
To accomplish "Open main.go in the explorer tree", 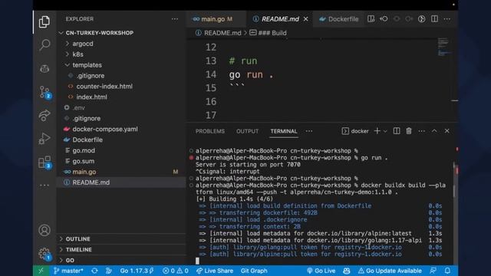I will click(84, 172).
